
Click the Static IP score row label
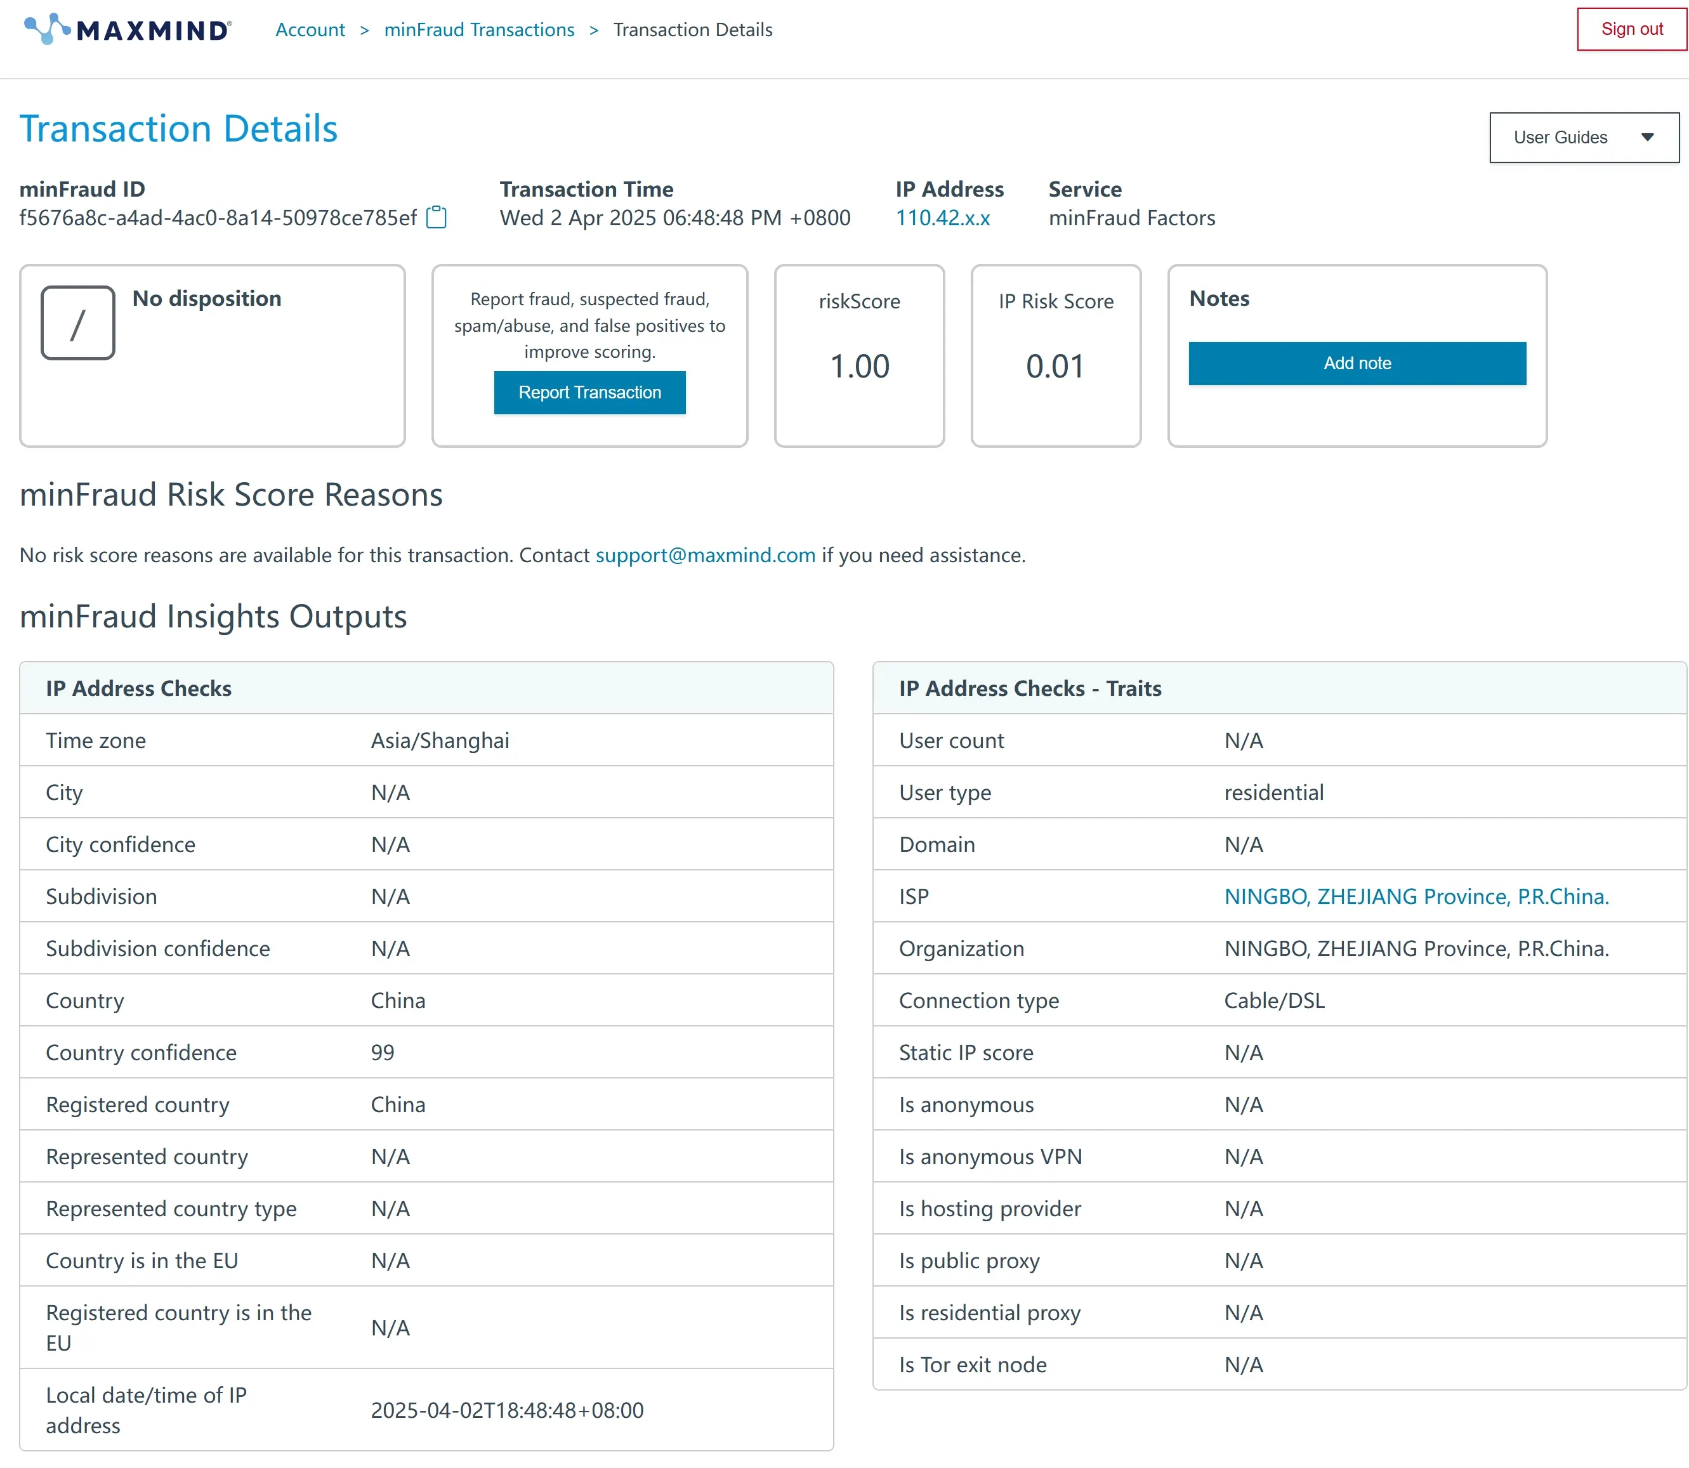tap(966, 1052)
